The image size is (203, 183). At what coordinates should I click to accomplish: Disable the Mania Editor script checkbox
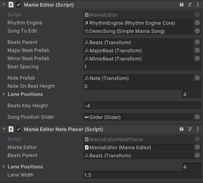click(19, 5)
